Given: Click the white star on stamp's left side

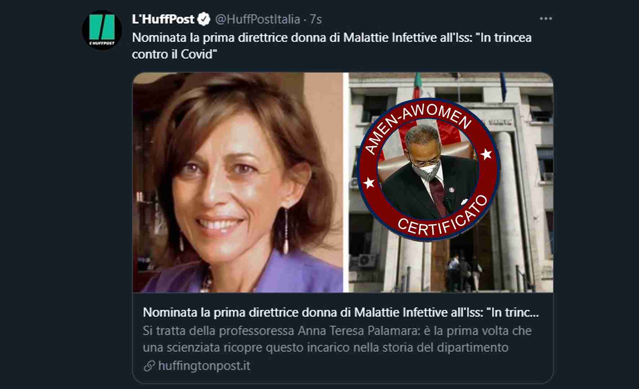Looking at the screenshot, I should [369, 183].
